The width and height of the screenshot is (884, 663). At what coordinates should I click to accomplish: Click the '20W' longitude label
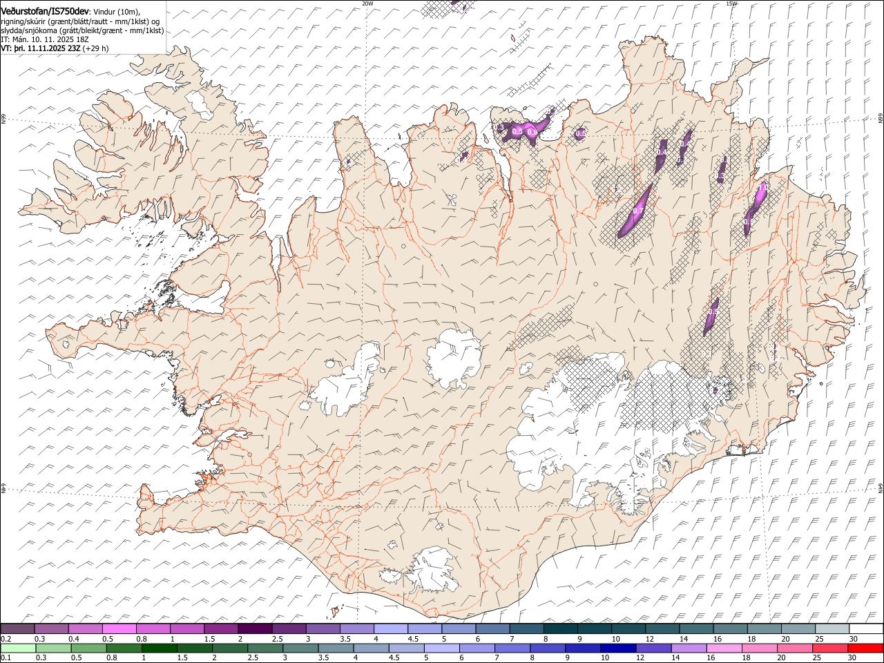[x=367, y=3]
